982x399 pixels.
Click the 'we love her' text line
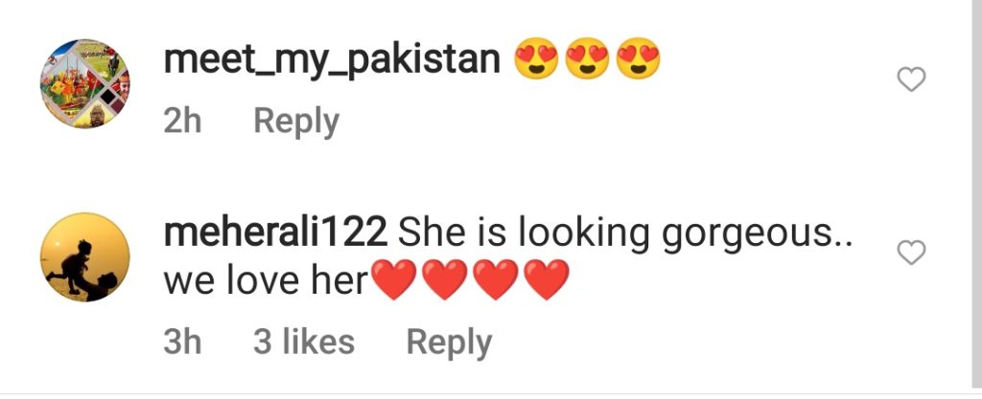[x=265, y=281]
